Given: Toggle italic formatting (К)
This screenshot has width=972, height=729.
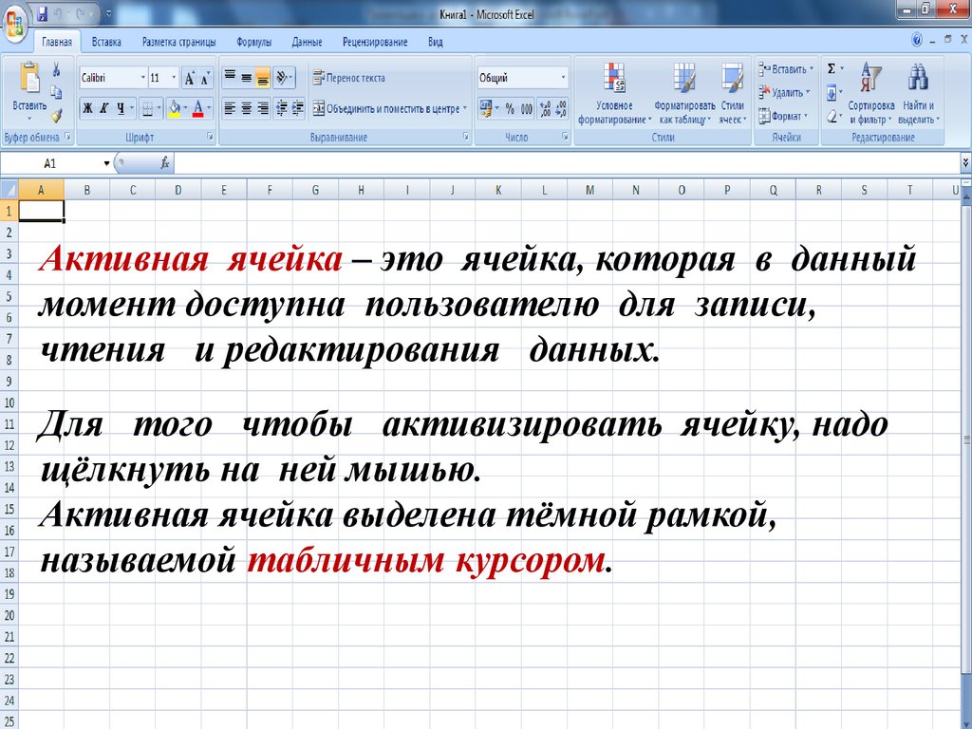Looking at the screenshot, I should coord(104,108).
